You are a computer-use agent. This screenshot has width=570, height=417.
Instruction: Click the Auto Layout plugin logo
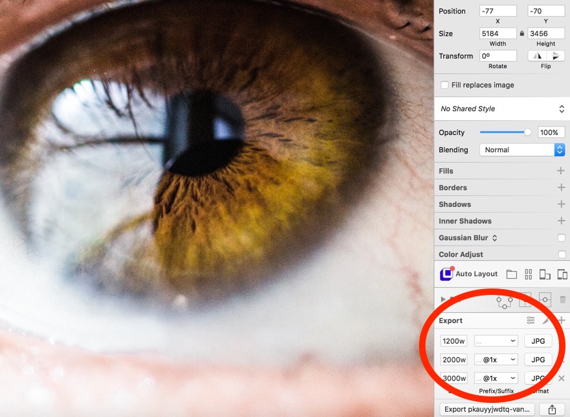[447, 274]
